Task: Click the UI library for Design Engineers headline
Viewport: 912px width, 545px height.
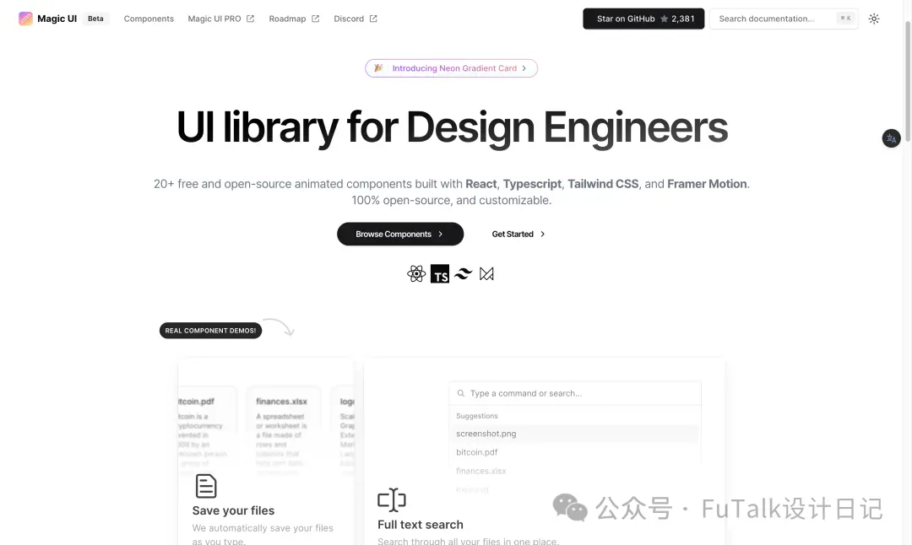Action: click(x=452, y=127)
